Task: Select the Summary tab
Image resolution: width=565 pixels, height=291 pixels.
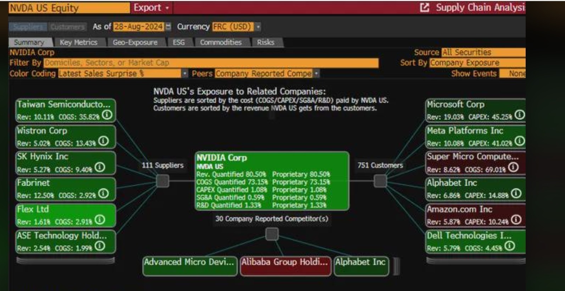Action: point(30,42)
